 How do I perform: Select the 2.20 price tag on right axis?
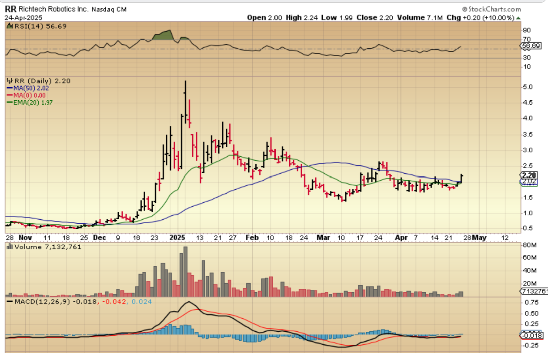tap(530, 175)
